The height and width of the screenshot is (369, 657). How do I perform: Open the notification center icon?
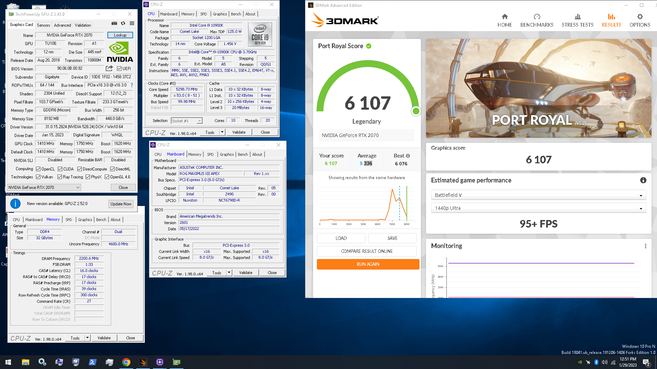tap(646, 363)
